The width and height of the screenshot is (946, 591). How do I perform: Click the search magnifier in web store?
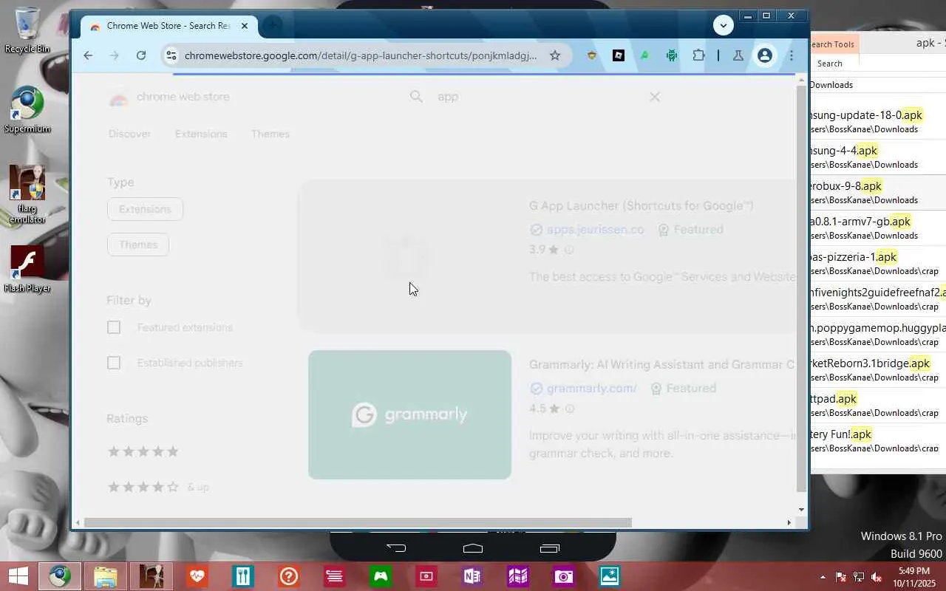pos(416,97)
